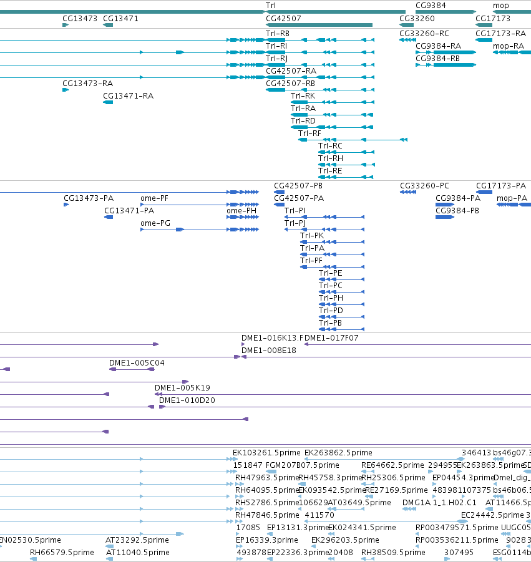This screenshot has width=531, height=562.
Task: Select transcript Trl-RH
Action: (x=331, y=158)
